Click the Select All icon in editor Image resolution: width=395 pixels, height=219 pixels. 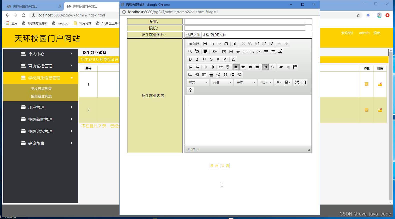tap(205, 51)
